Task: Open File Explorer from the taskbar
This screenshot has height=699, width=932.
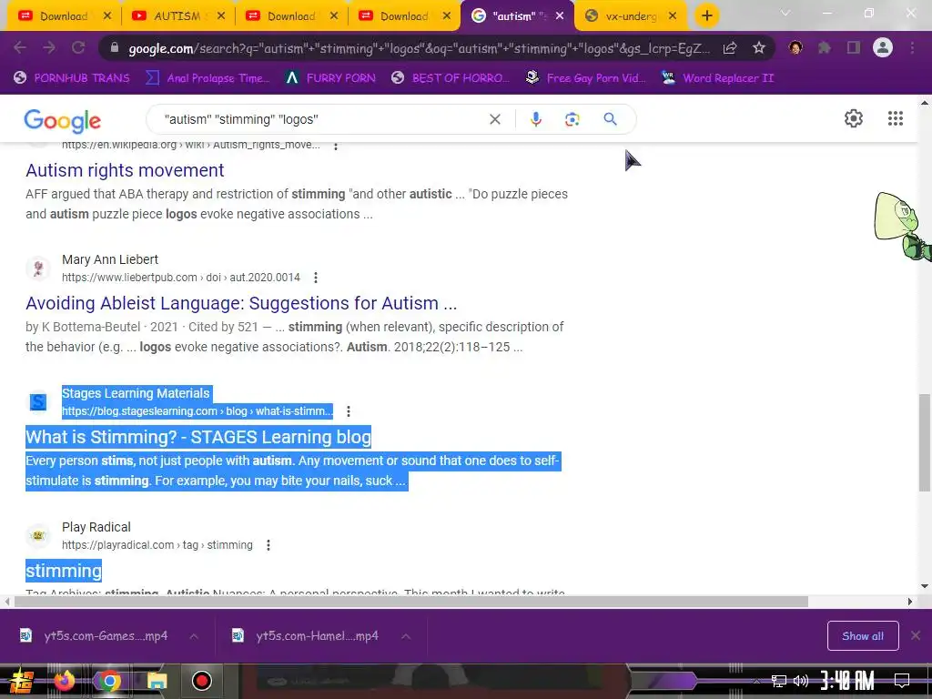Action: click(157, 681)
